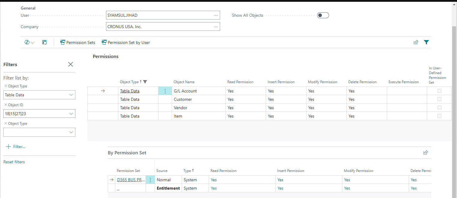The width and height of the screenshot is (457, 198).
Task: Select the Entitlement source cell
Action: pyautogui.click(x=168, y=188)
